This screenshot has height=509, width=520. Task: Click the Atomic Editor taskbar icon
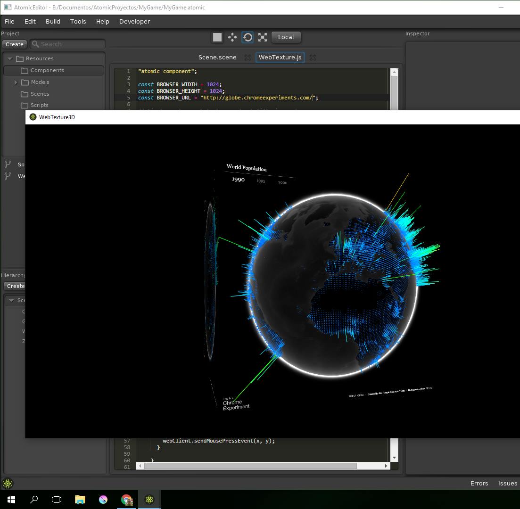pos(149,500)
